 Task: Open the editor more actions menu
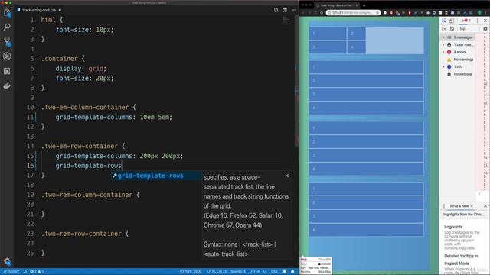point(294,10)
